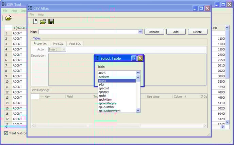
Task: Switch to the Pre SQL tab
Action: click(x=58, y=44)
